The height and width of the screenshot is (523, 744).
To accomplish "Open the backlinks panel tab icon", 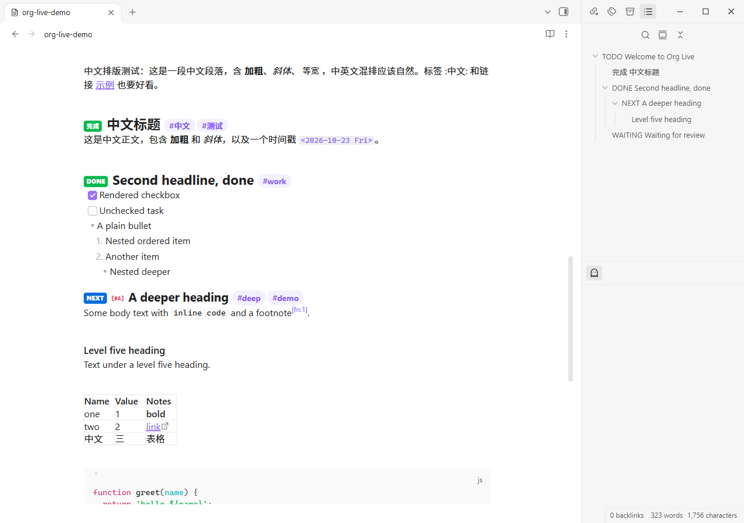I will (593, 12).
